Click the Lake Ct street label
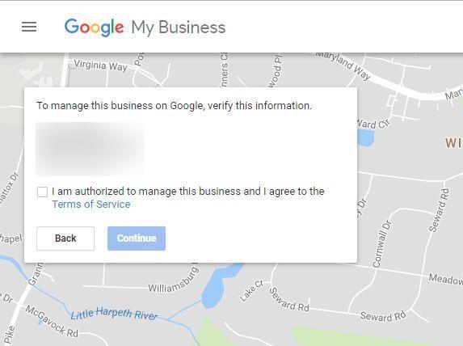The height and width of the screenshot is (346, 463). (x=251, y=291)
